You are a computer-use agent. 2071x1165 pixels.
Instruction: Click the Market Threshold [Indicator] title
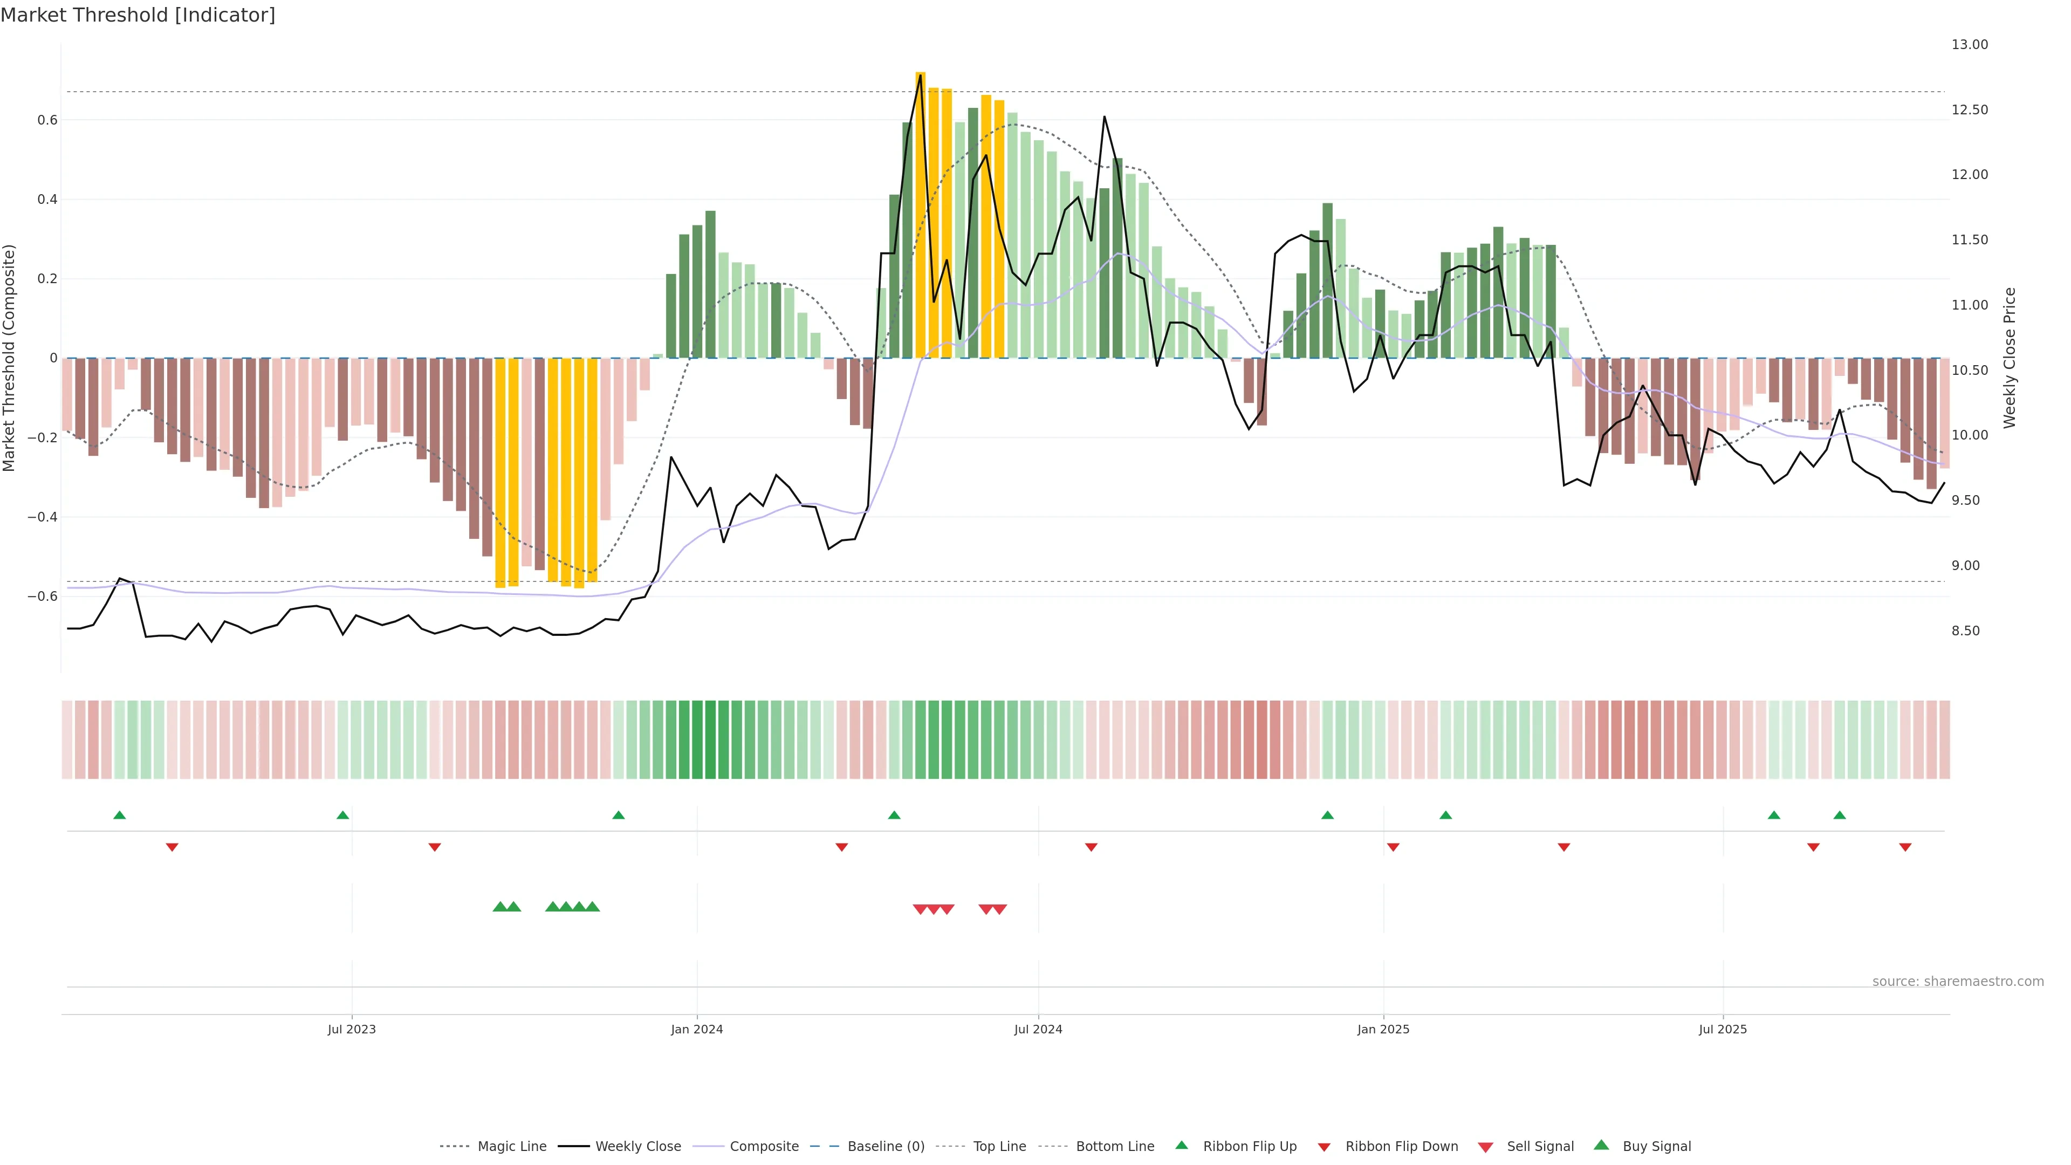coord(138,15)
